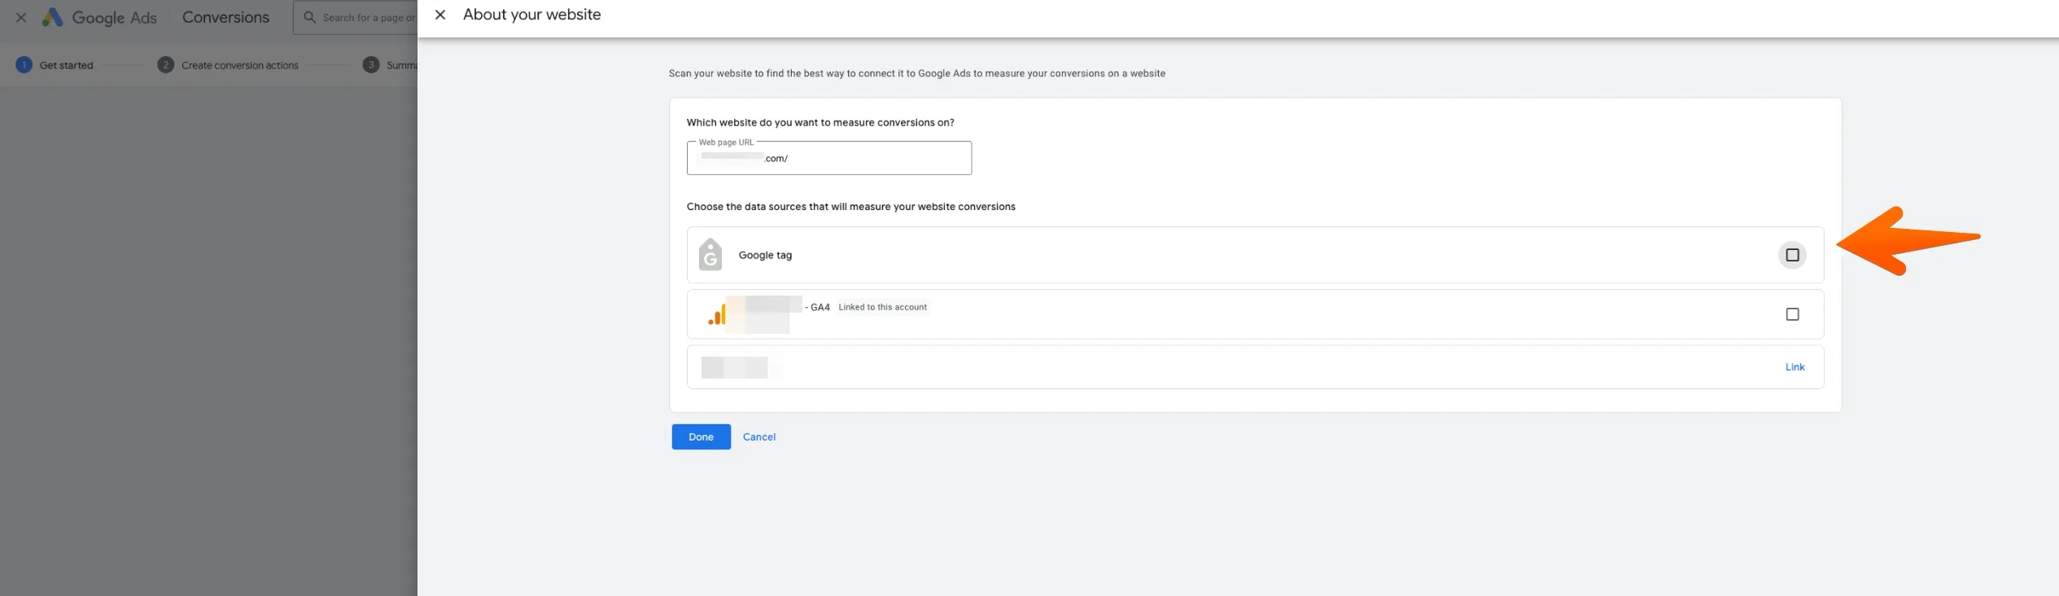The image size is (2059, 596).
Task: Click the step 3 Summary circle
Action: click(x=371, y=65)
